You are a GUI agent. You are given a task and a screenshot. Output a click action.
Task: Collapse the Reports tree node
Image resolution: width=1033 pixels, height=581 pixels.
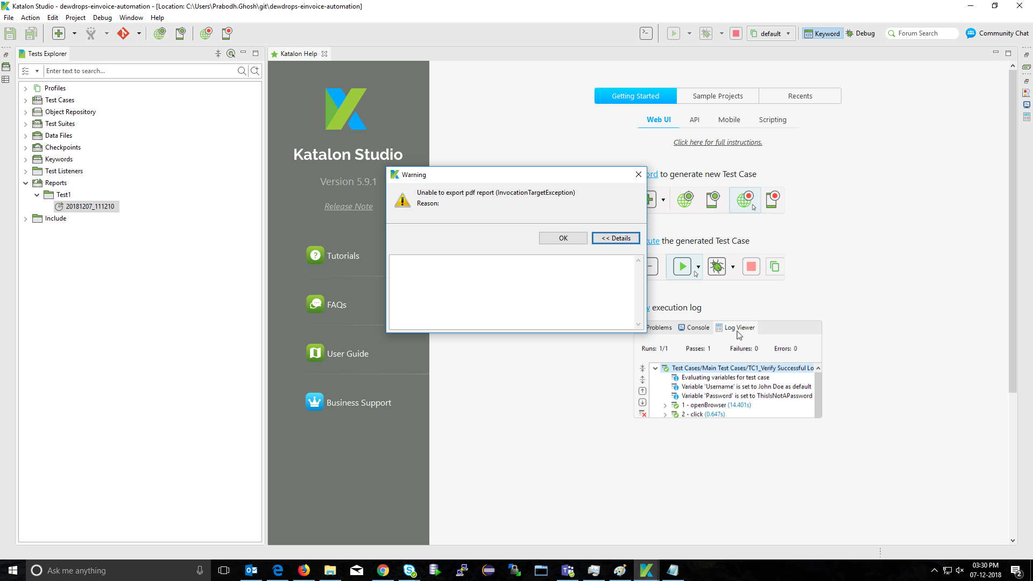coord(25,182)
